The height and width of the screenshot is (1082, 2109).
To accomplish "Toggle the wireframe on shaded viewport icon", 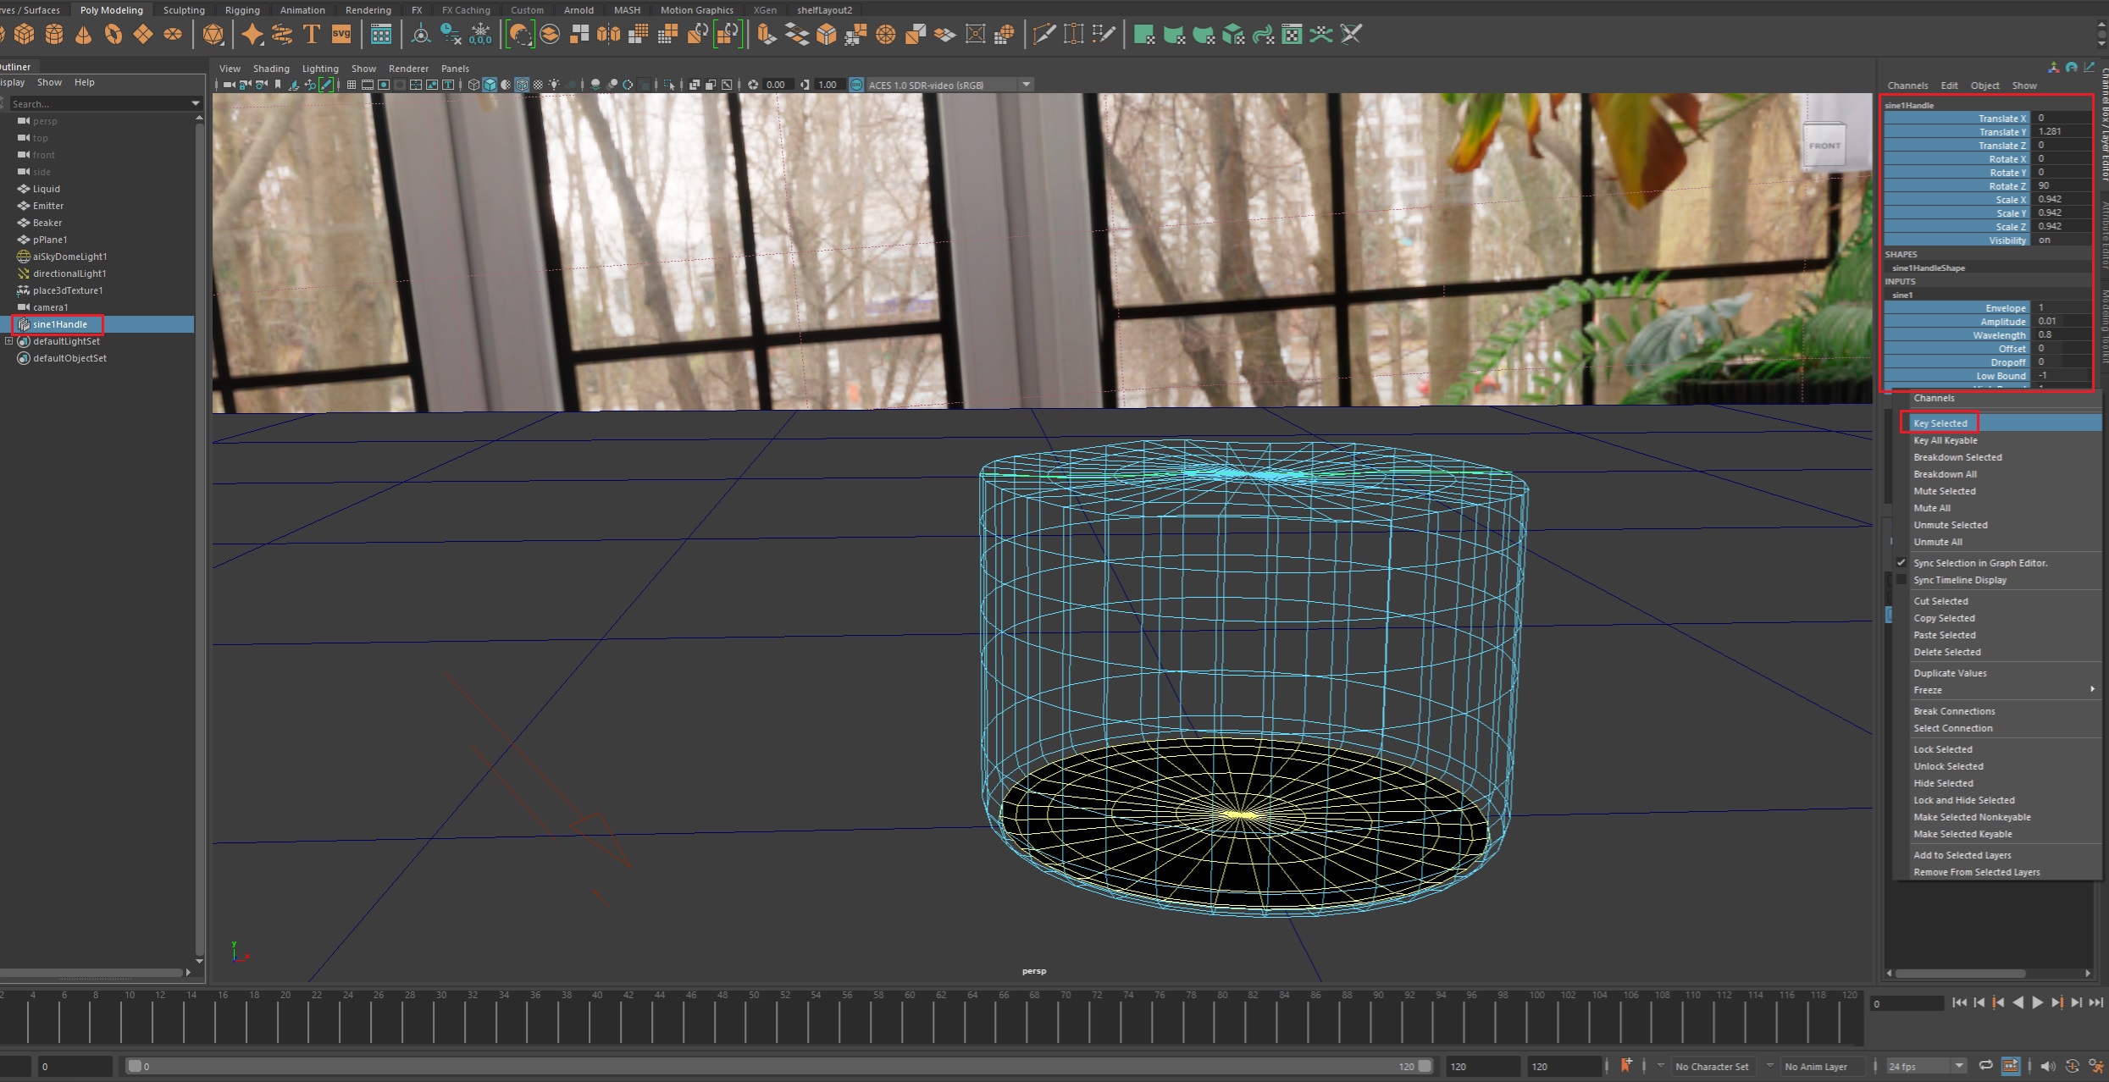I will [522, 85].
